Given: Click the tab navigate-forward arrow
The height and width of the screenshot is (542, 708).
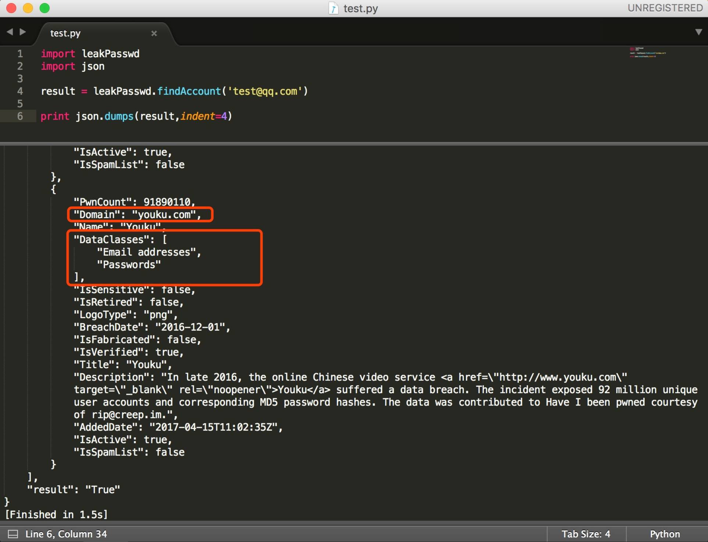Looking at the screenshot, I should click(x=23, y=32).
